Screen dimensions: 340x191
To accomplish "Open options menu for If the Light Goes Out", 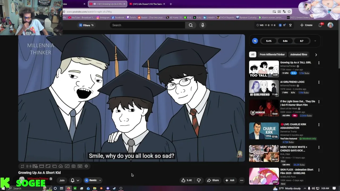I will [x=319, y=102].
